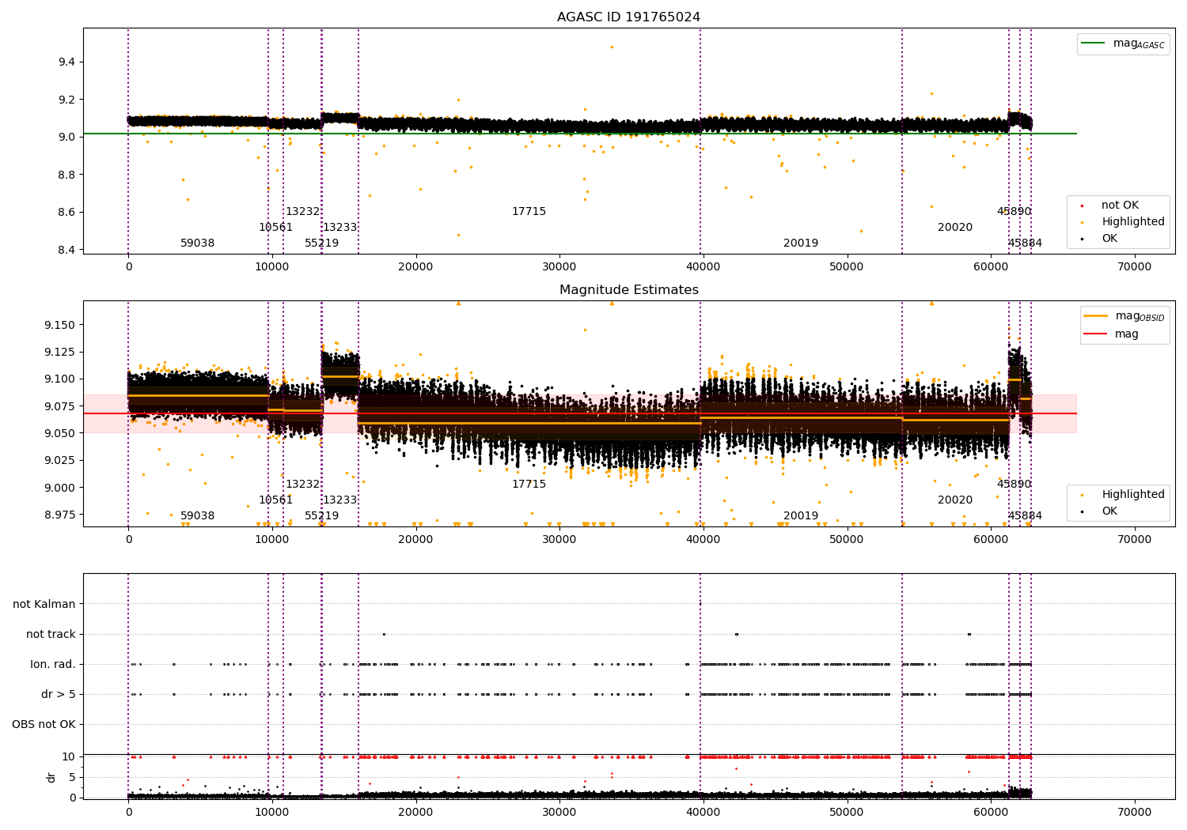This screenshot has height=830, width=1187.
Task: Click the 'not track' row label
Action: 51,635
